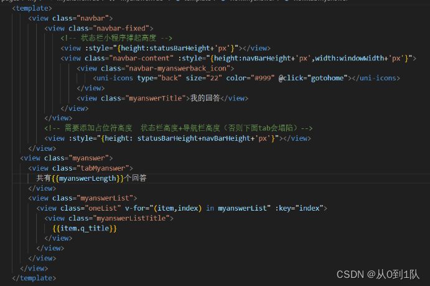This screenshot has height=286, width=430.
Task: Select the "navbar-myanswerback_icon" class value
Action: (x=178, y=69)
